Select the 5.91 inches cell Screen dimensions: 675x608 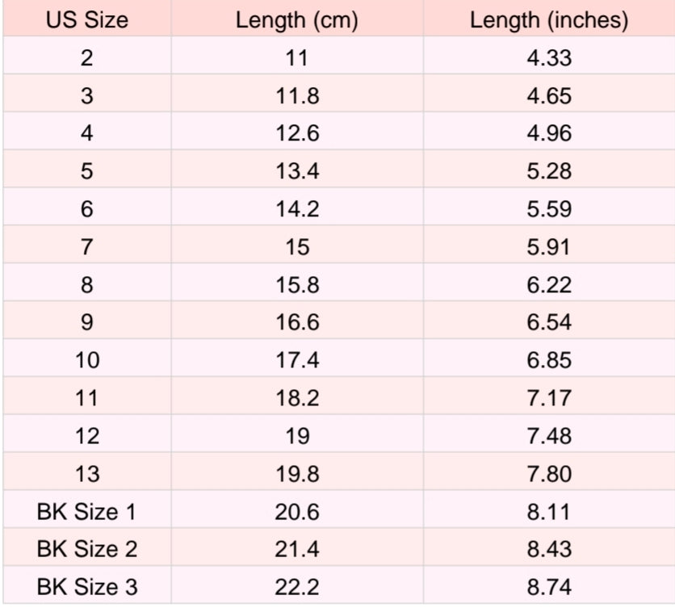[x=549, y=246]
